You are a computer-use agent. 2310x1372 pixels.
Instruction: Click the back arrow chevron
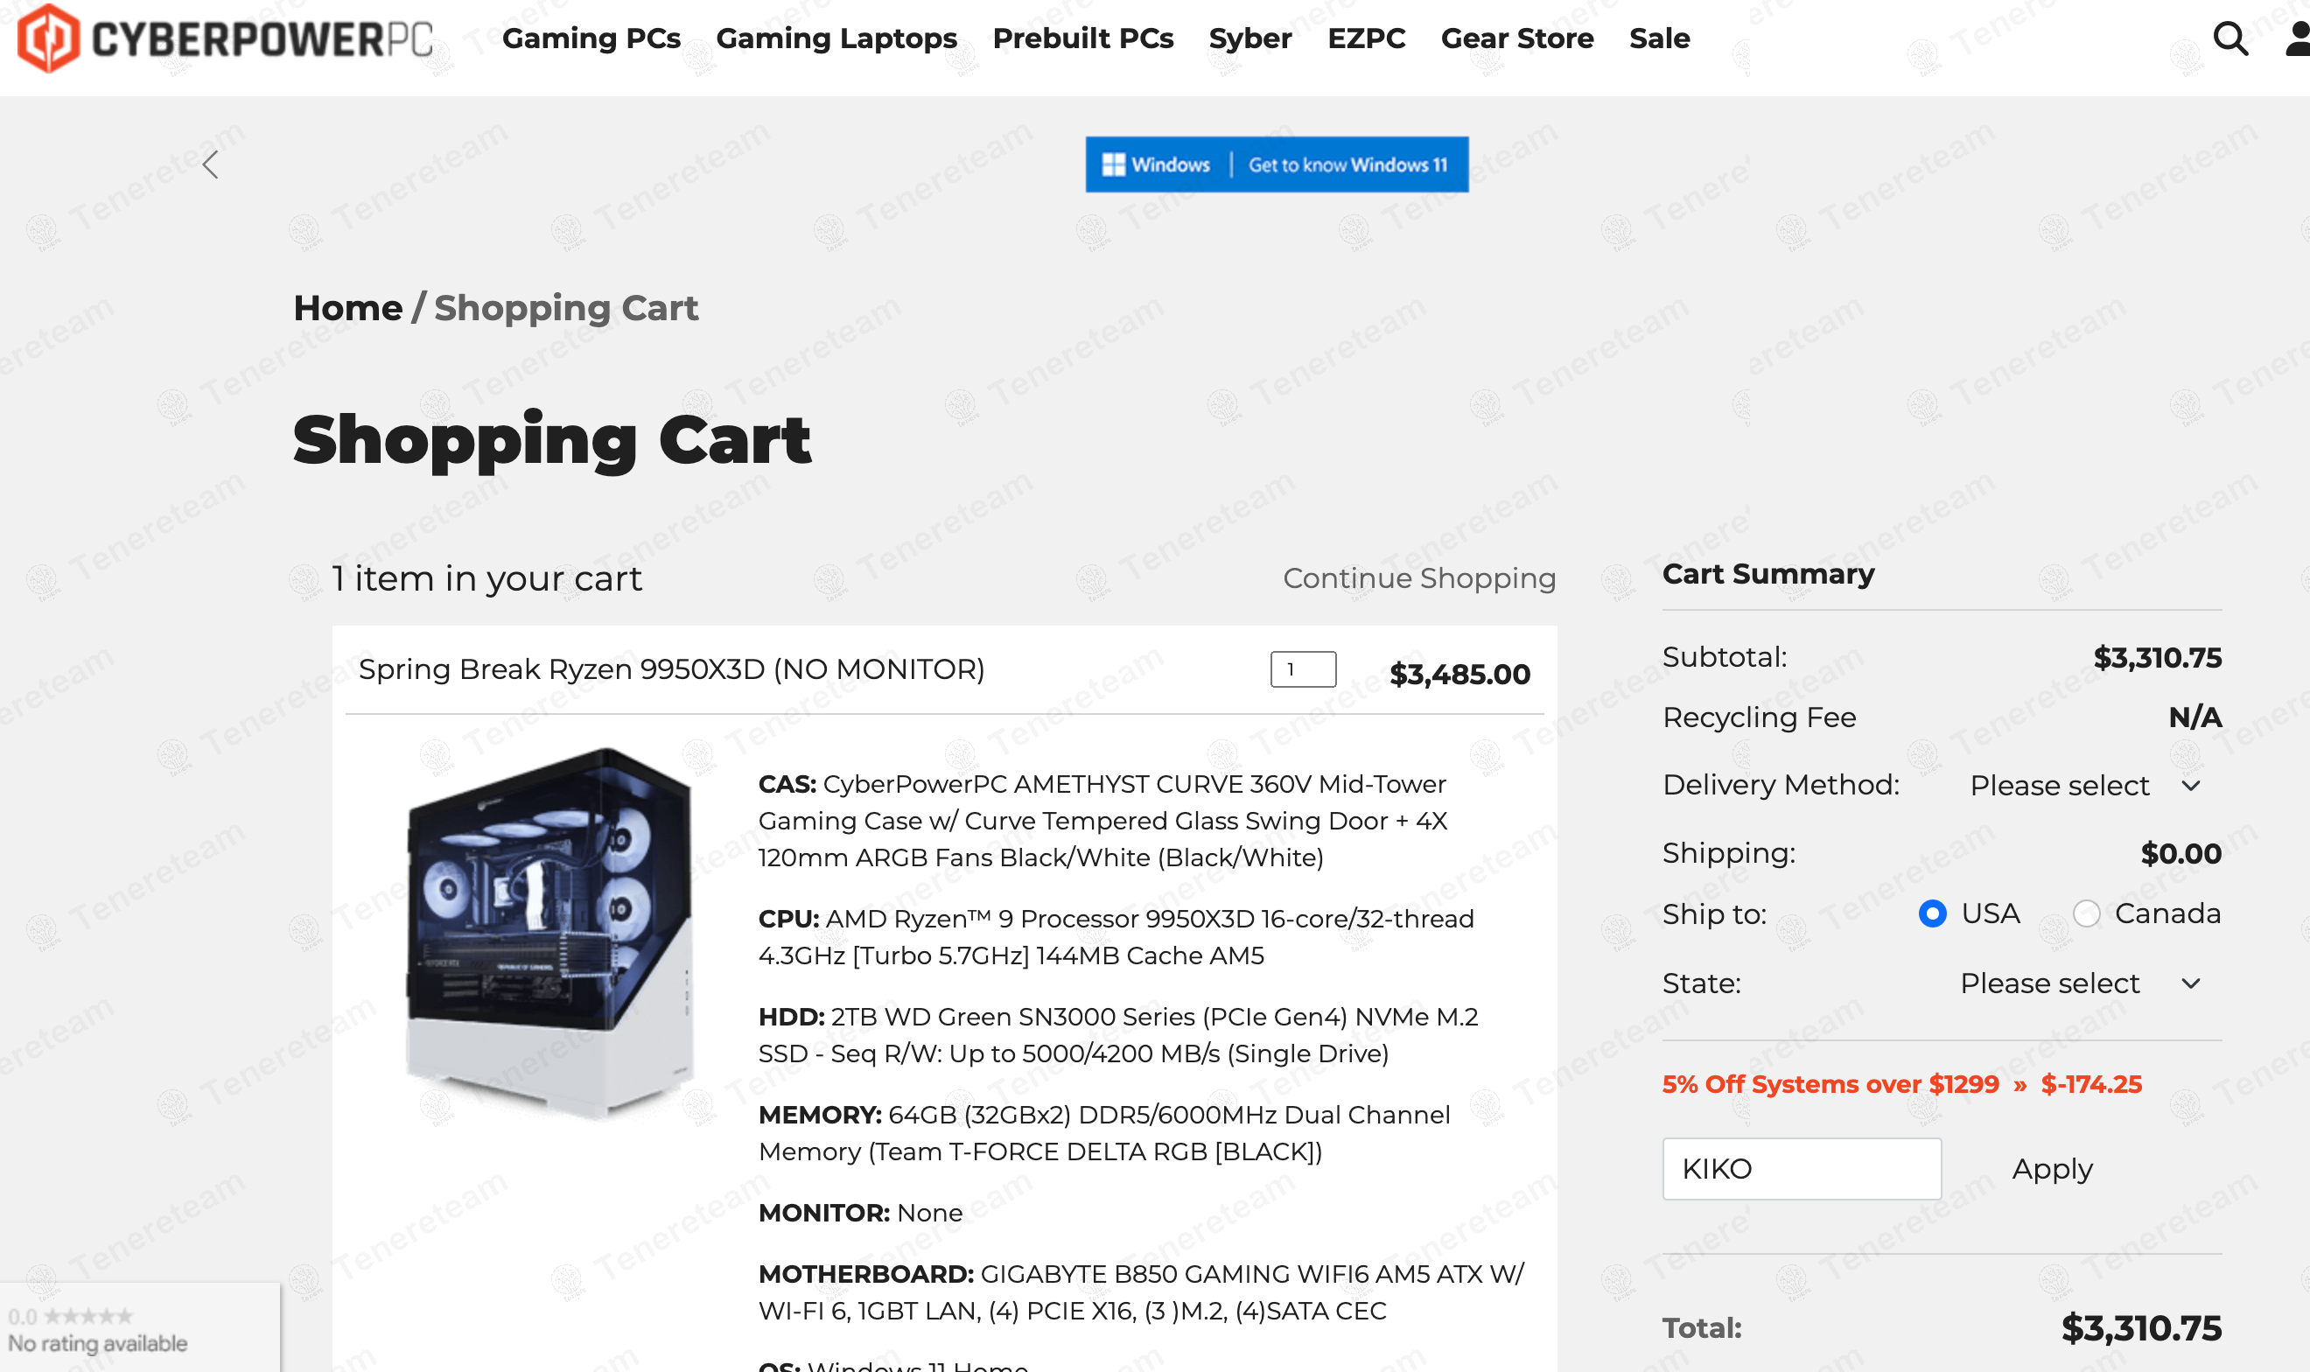(211, 164)
